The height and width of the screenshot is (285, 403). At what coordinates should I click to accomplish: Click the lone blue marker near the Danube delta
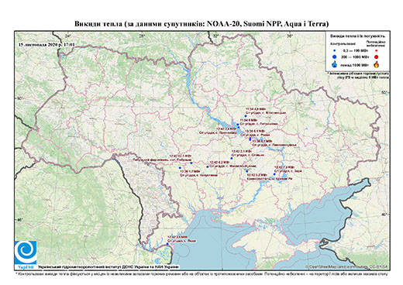click(x=167, y=244)
